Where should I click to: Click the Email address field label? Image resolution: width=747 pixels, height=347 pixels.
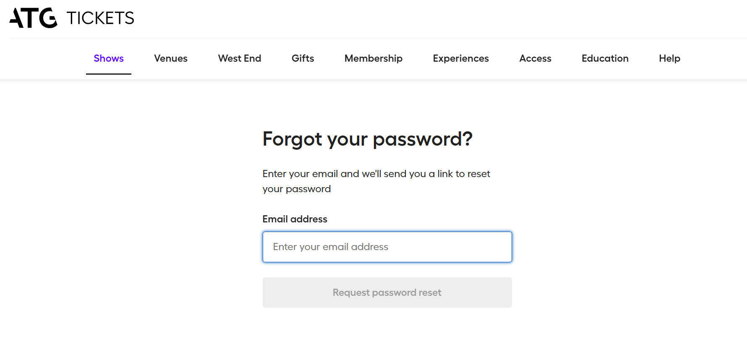(295, 219)
